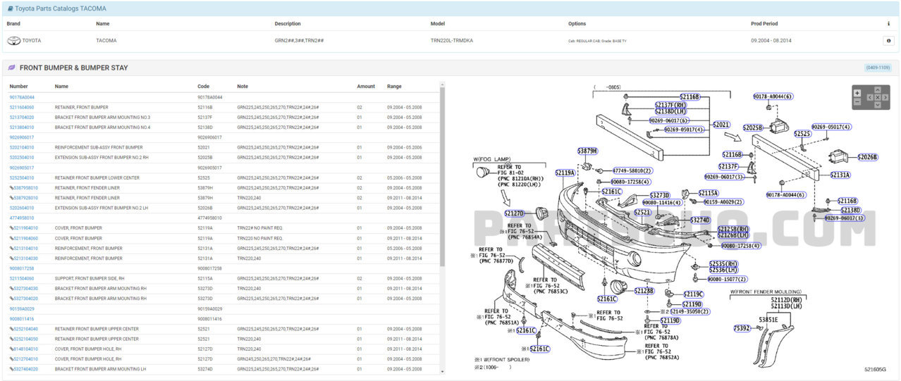Select callout 53879H in the diagram
This screenshot has height=381, width=901.
(587, 151)
